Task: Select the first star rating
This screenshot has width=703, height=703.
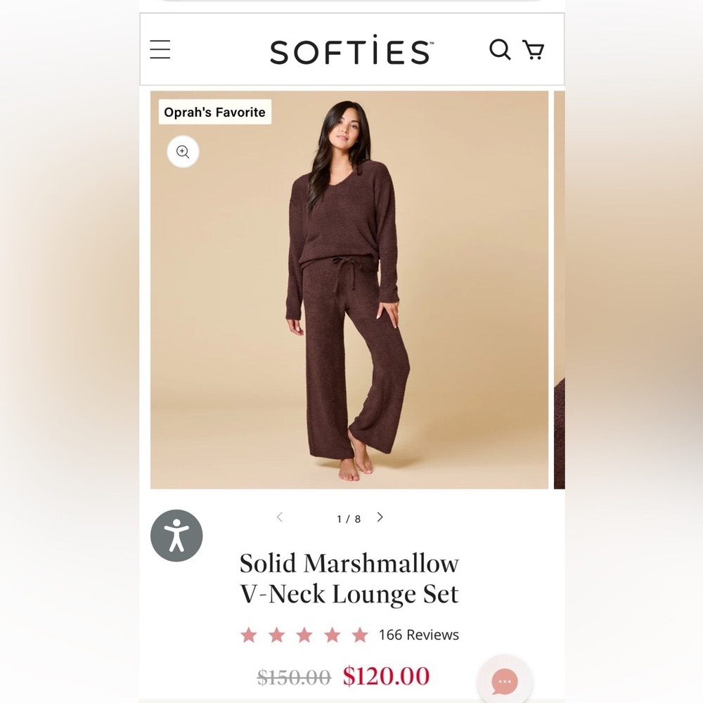Action: tap(248, 634)
